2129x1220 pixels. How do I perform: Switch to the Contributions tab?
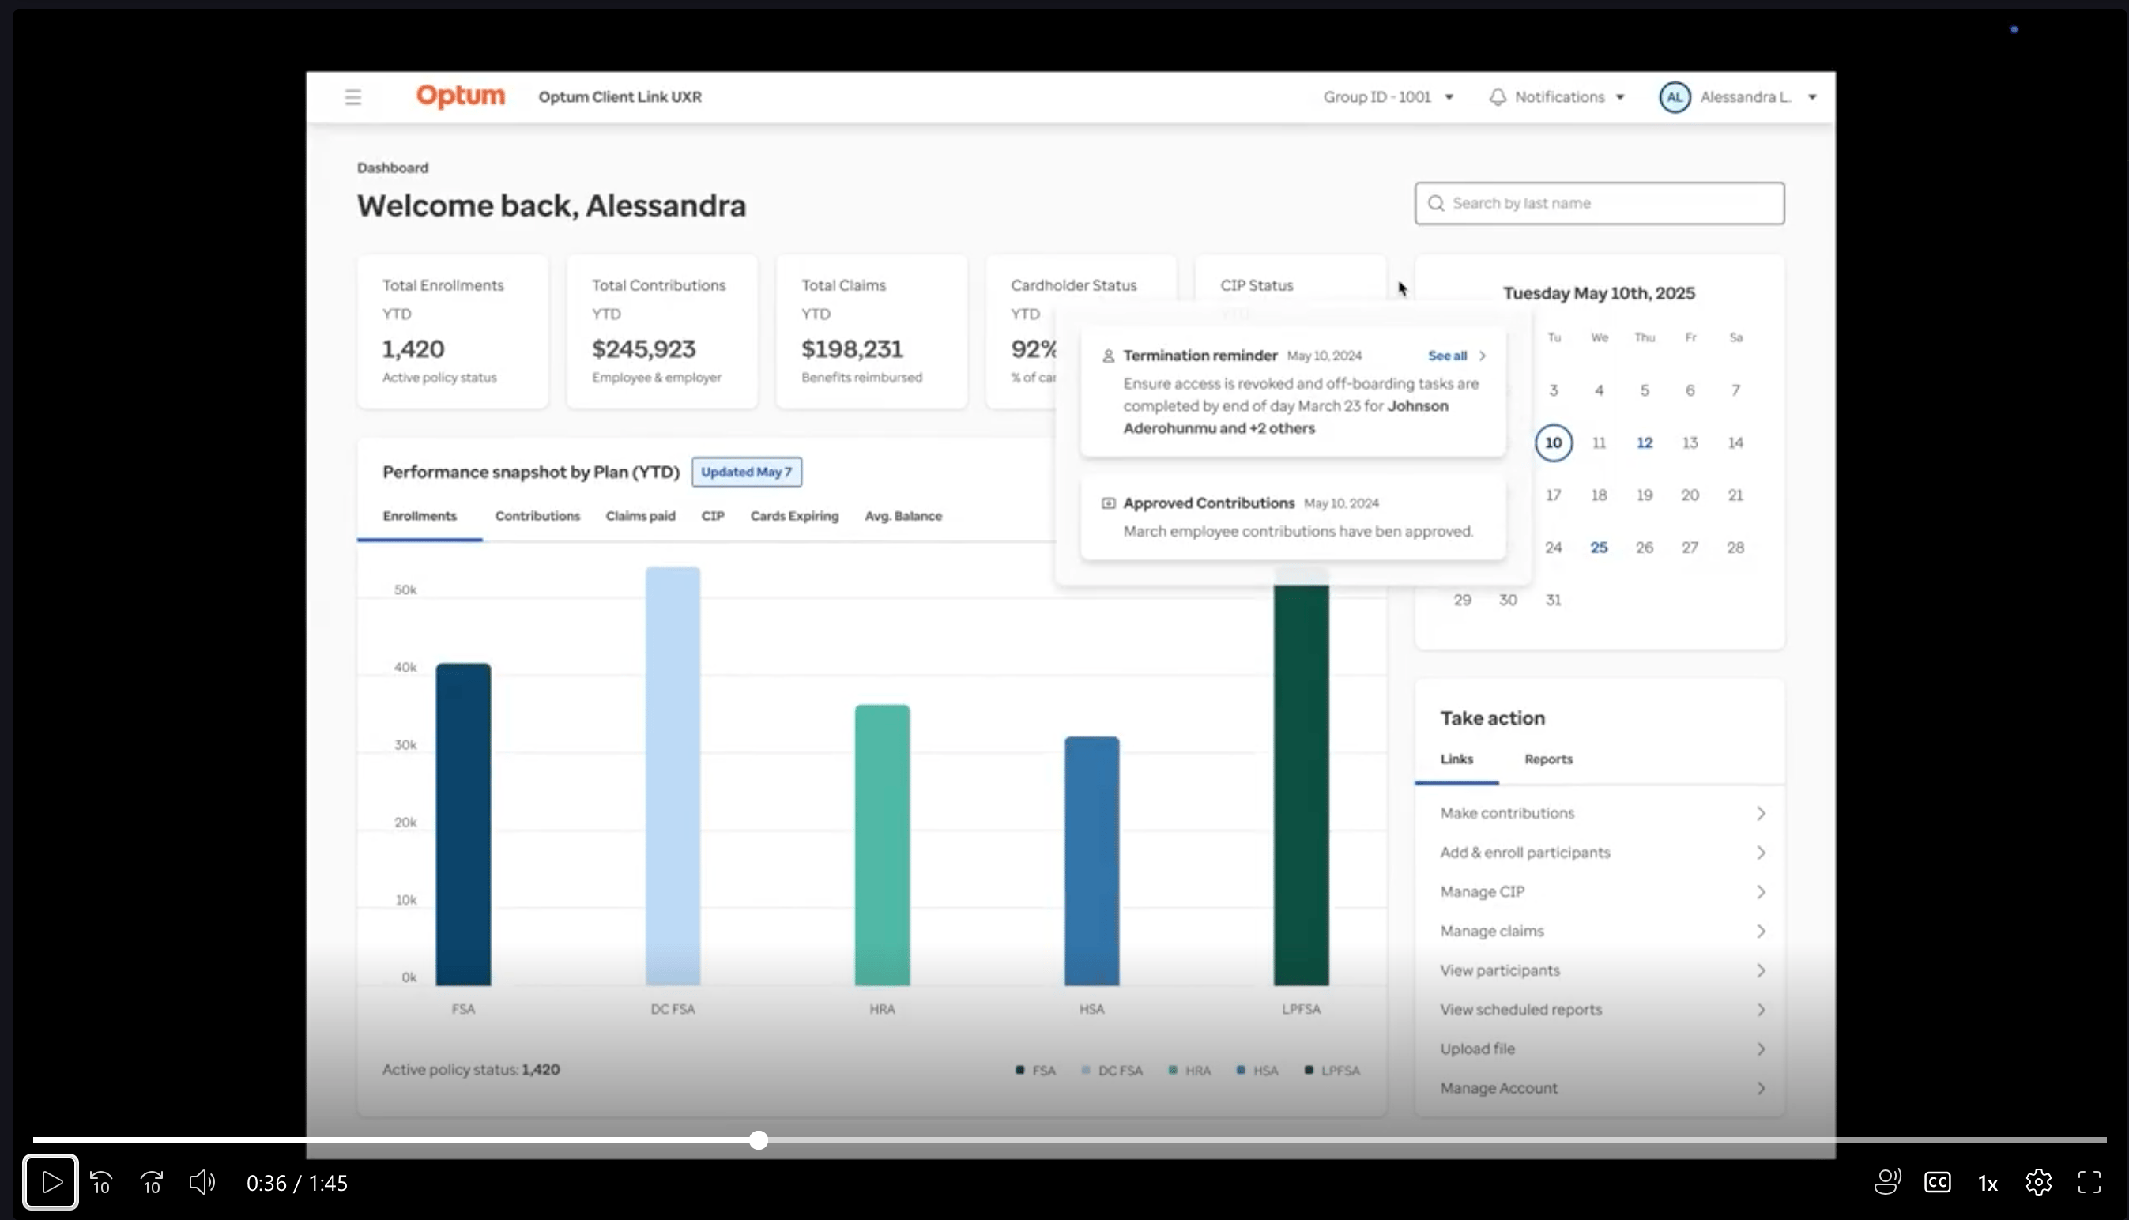click(x=537, y=516)
